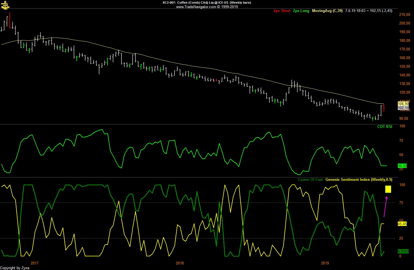Click the Copyright by Zyxa text
The image size is (414, 270).
point(15,268)
